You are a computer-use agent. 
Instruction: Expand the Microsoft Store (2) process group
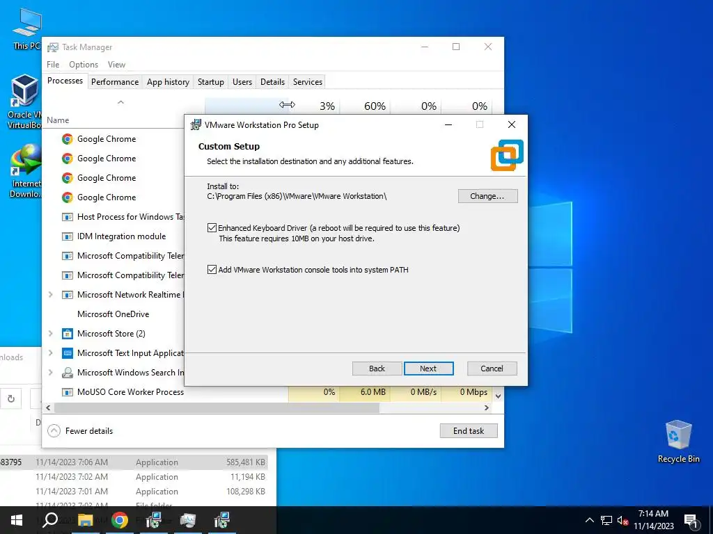pos(51,334)
